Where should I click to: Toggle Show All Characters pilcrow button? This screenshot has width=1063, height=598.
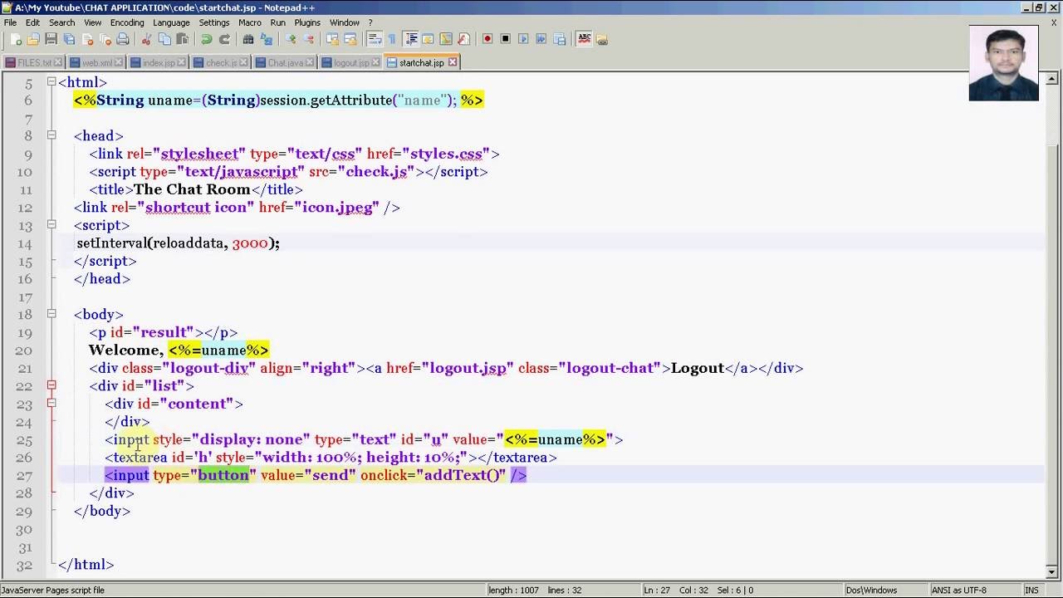coord(391,39)
